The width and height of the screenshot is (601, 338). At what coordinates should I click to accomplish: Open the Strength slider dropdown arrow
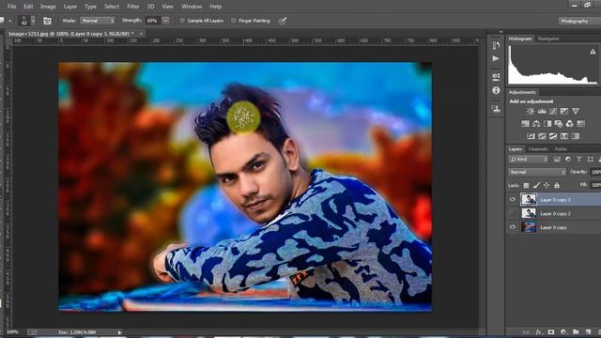tap(166, 21)
